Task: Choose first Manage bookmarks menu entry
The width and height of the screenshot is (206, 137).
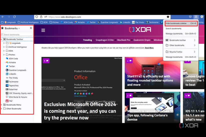Action: [x=181, y=34]
